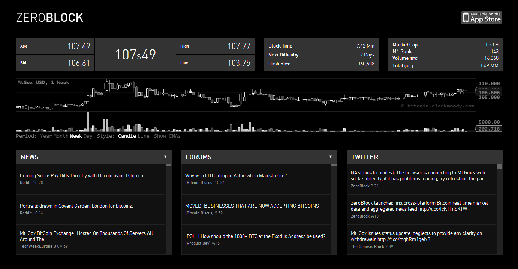The image size is (518, 269).
Task: Click the FORUMS panel header title
Action: tap(199, 157)
